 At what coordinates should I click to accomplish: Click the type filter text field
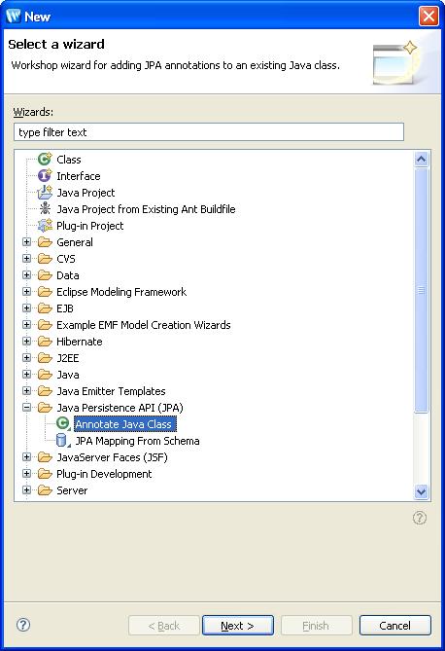209,132
